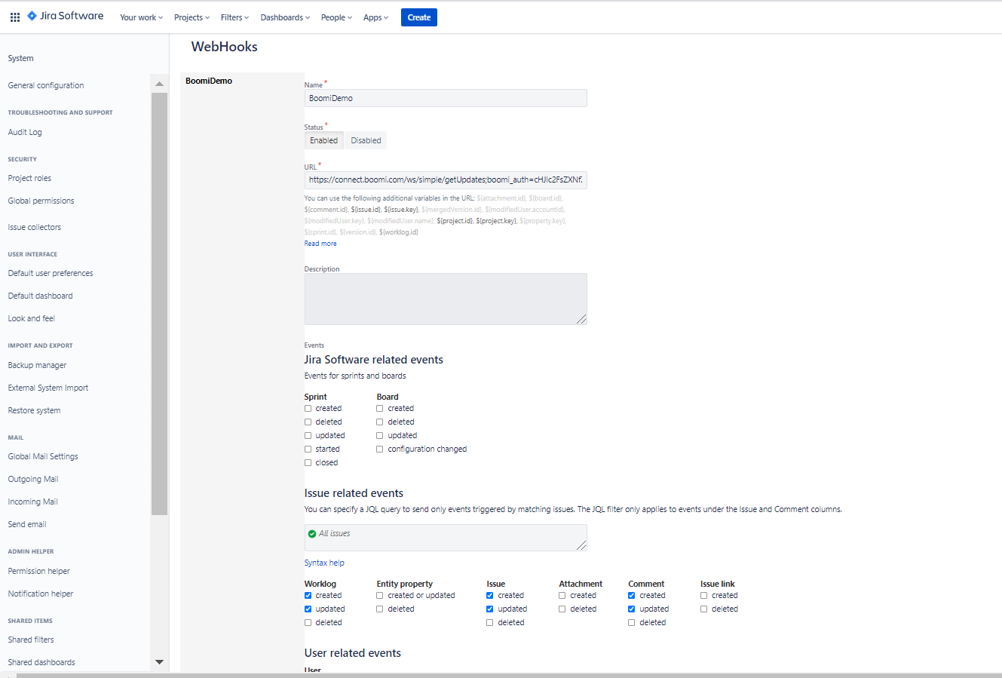1002x678 pixels.
Task: Check Entity property deleted
Action: [379, 609]
